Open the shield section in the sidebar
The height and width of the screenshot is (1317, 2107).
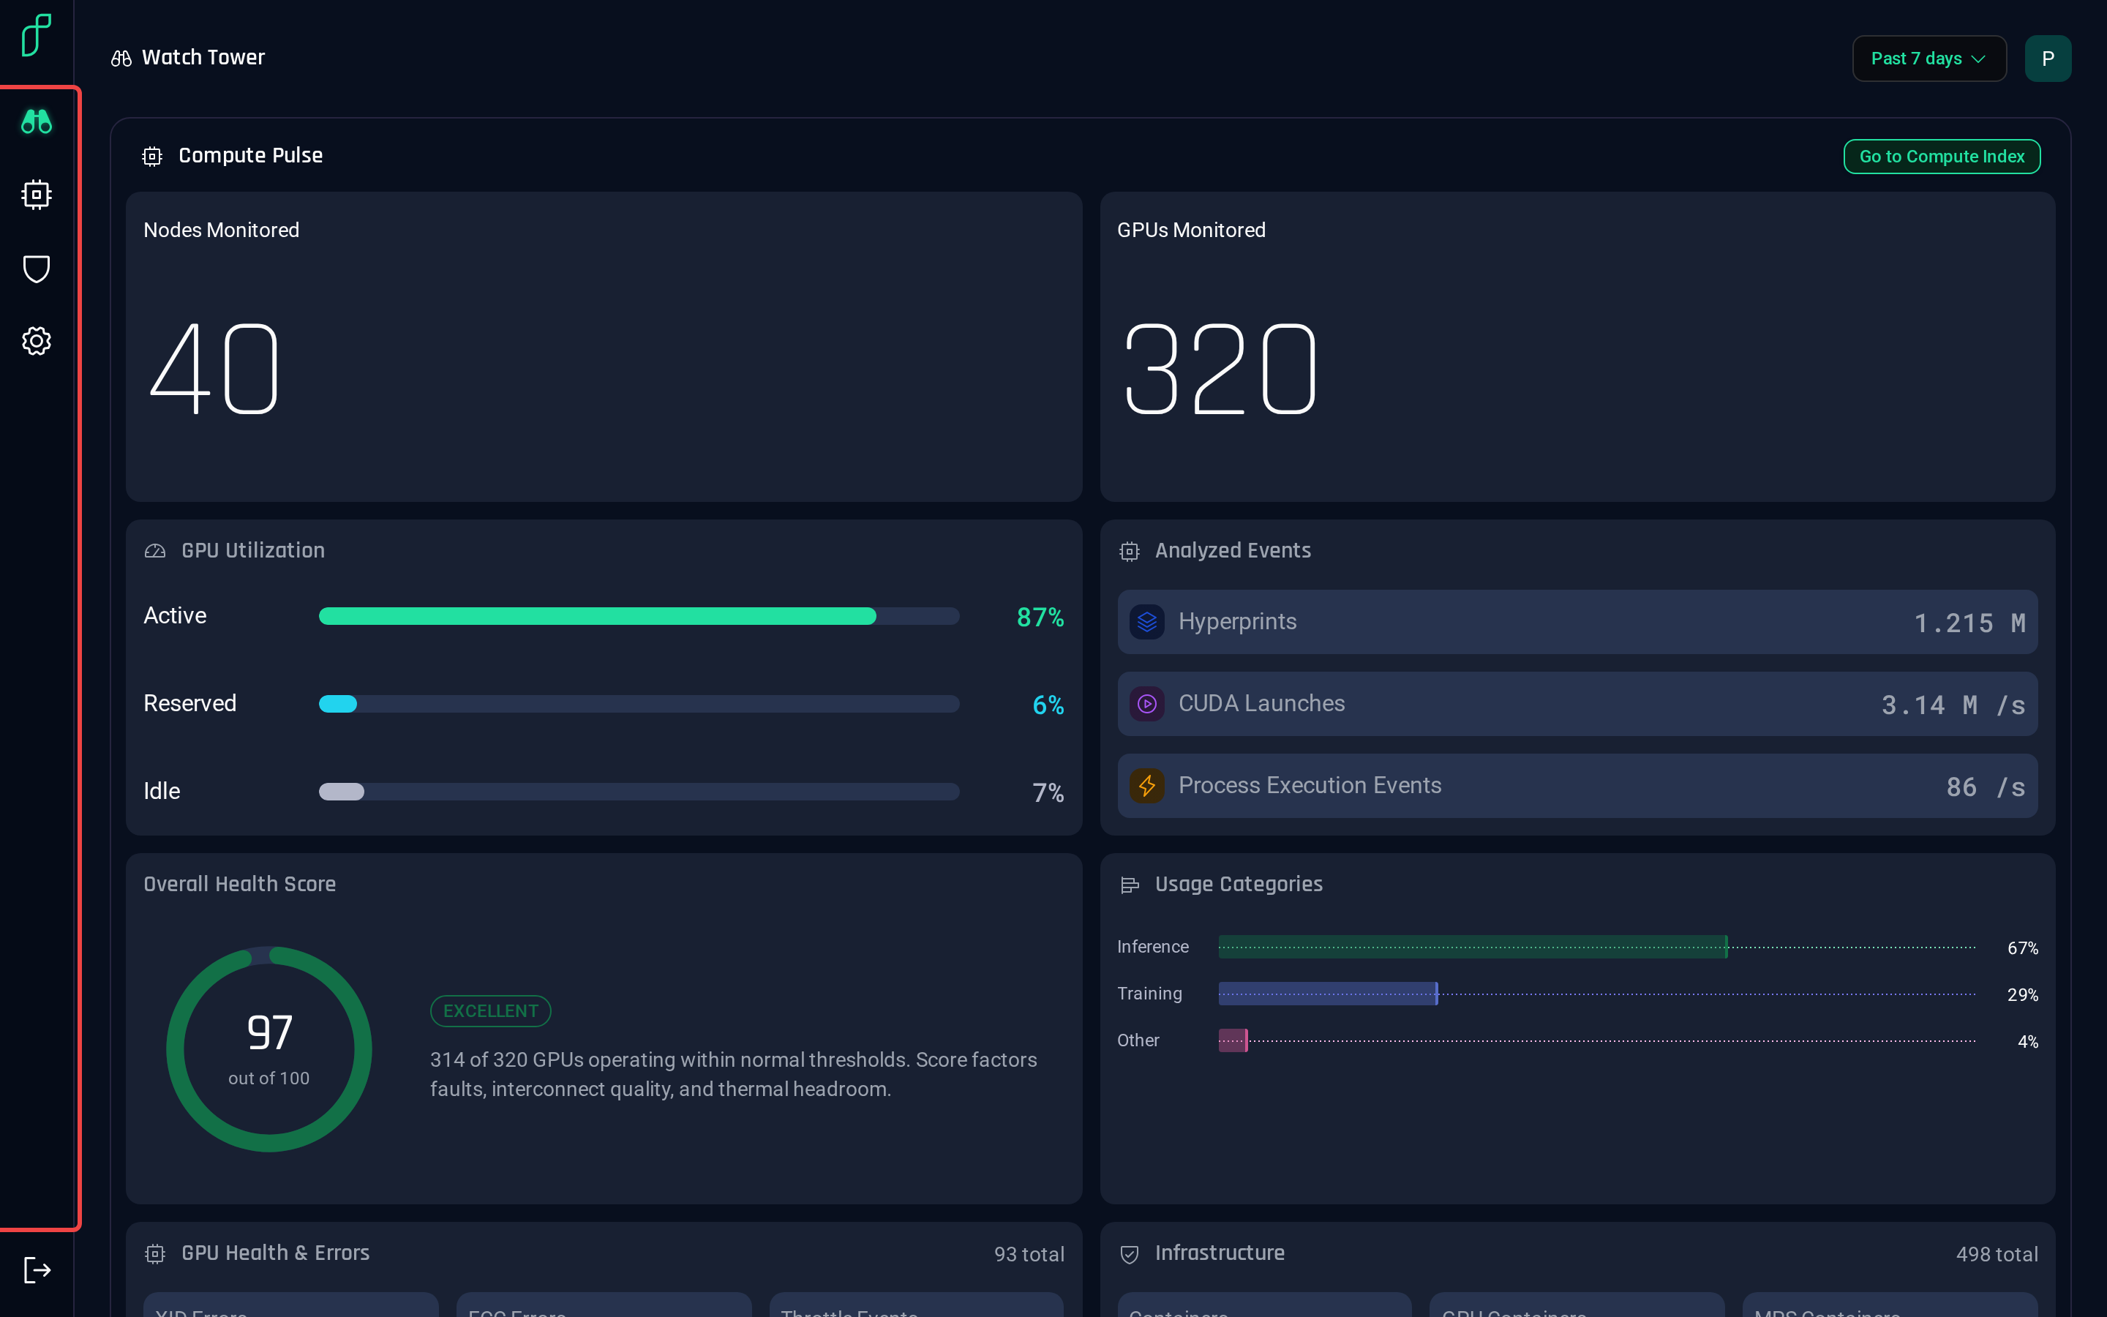[37, 269]
